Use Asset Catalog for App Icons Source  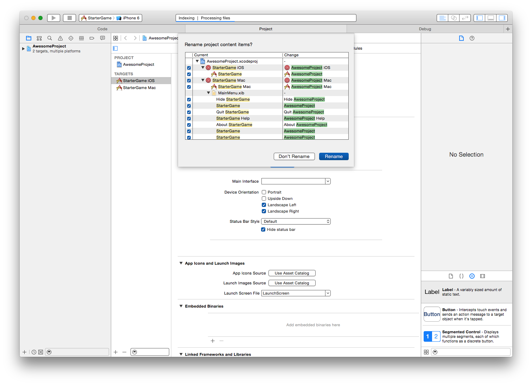point(292,273)
